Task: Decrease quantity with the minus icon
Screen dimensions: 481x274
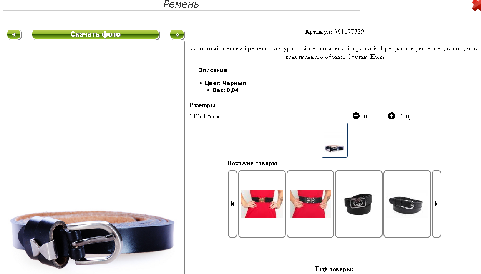Action: pos(356,116)
